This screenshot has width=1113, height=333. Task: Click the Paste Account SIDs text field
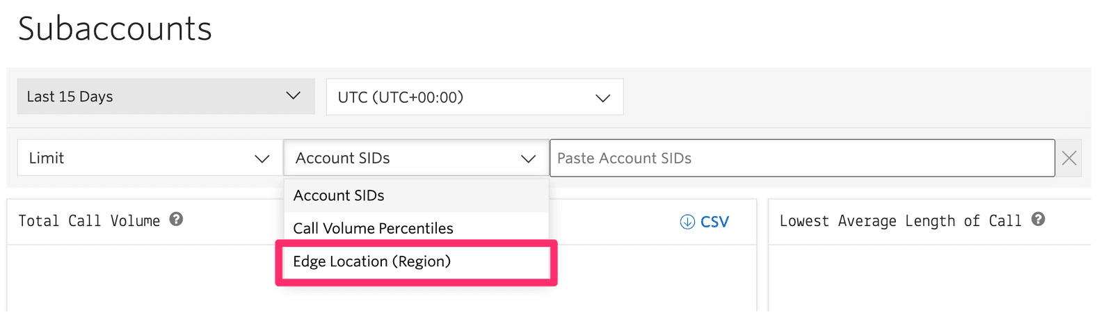click(x=801, y=159)
